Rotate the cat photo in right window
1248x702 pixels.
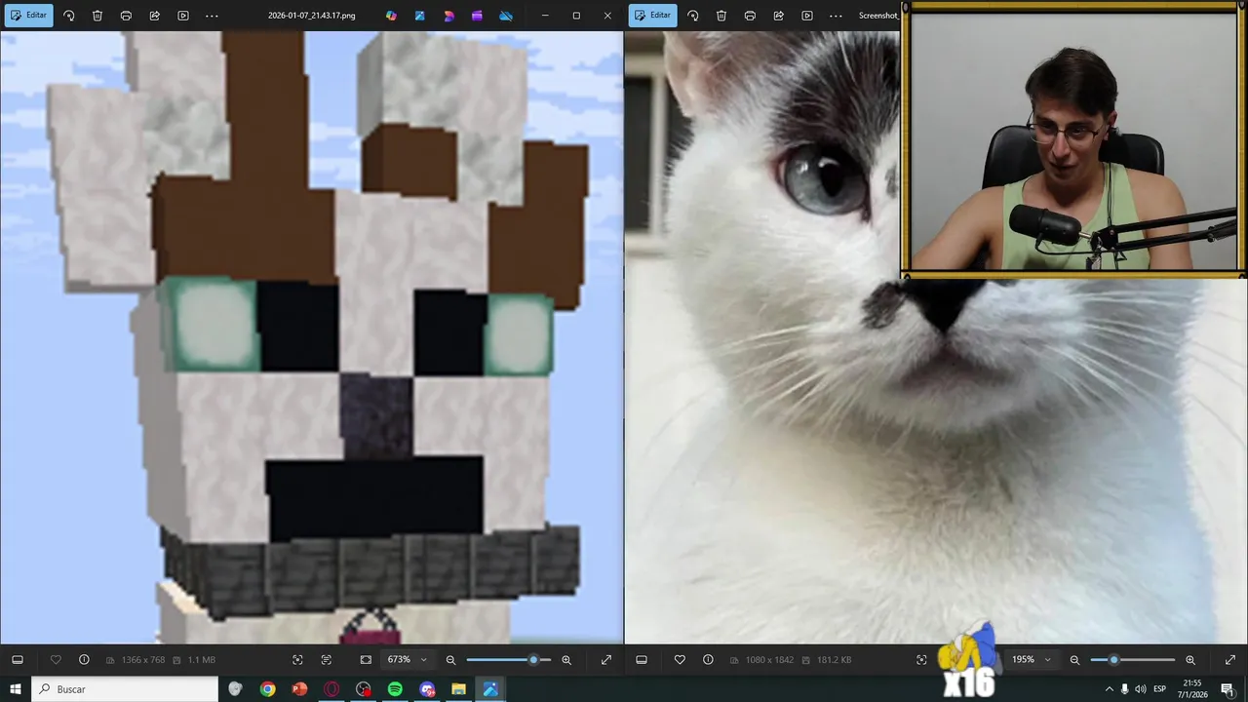(x=692, y=16)
